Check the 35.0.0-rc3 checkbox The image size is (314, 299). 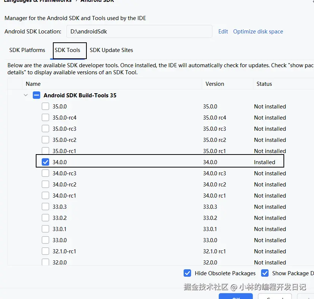click(x=45, y=129)
